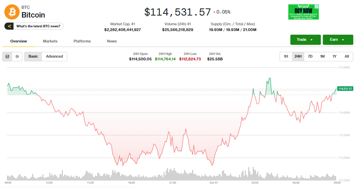Select the Basic chart mode

click(33, 57)
